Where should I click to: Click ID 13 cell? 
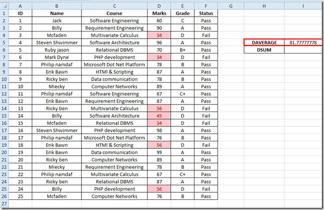click(20, 109)
